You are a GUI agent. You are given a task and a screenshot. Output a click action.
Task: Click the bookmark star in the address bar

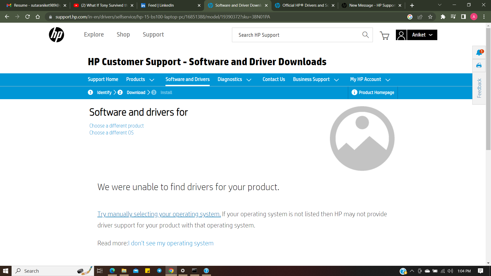(430, 17)
